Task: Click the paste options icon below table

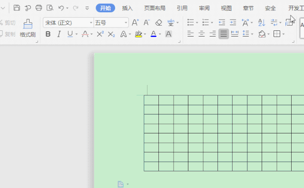Action: point(120,184)
